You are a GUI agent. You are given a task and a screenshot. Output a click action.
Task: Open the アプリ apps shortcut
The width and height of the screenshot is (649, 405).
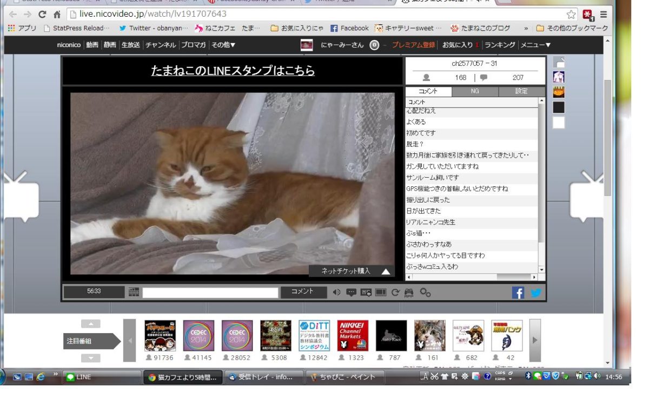click(x=22, y=28)
